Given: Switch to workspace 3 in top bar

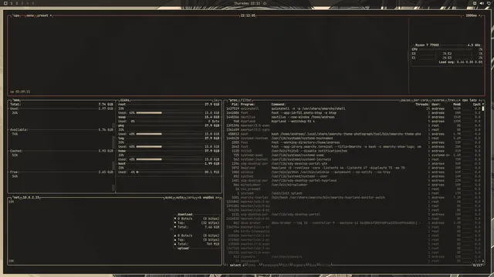Looking at the screenshot, I should pos(22,3).
